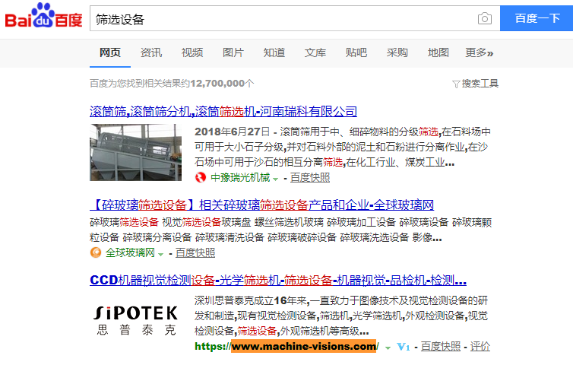Screen dimensions: 573x365
Task: Switch to the 资讯 tab
Action: click(x=151, y=53)
